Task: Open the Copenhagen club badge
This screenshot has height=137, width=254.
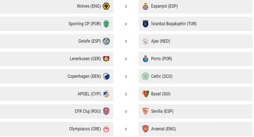Action: click(x=106, y=76)
